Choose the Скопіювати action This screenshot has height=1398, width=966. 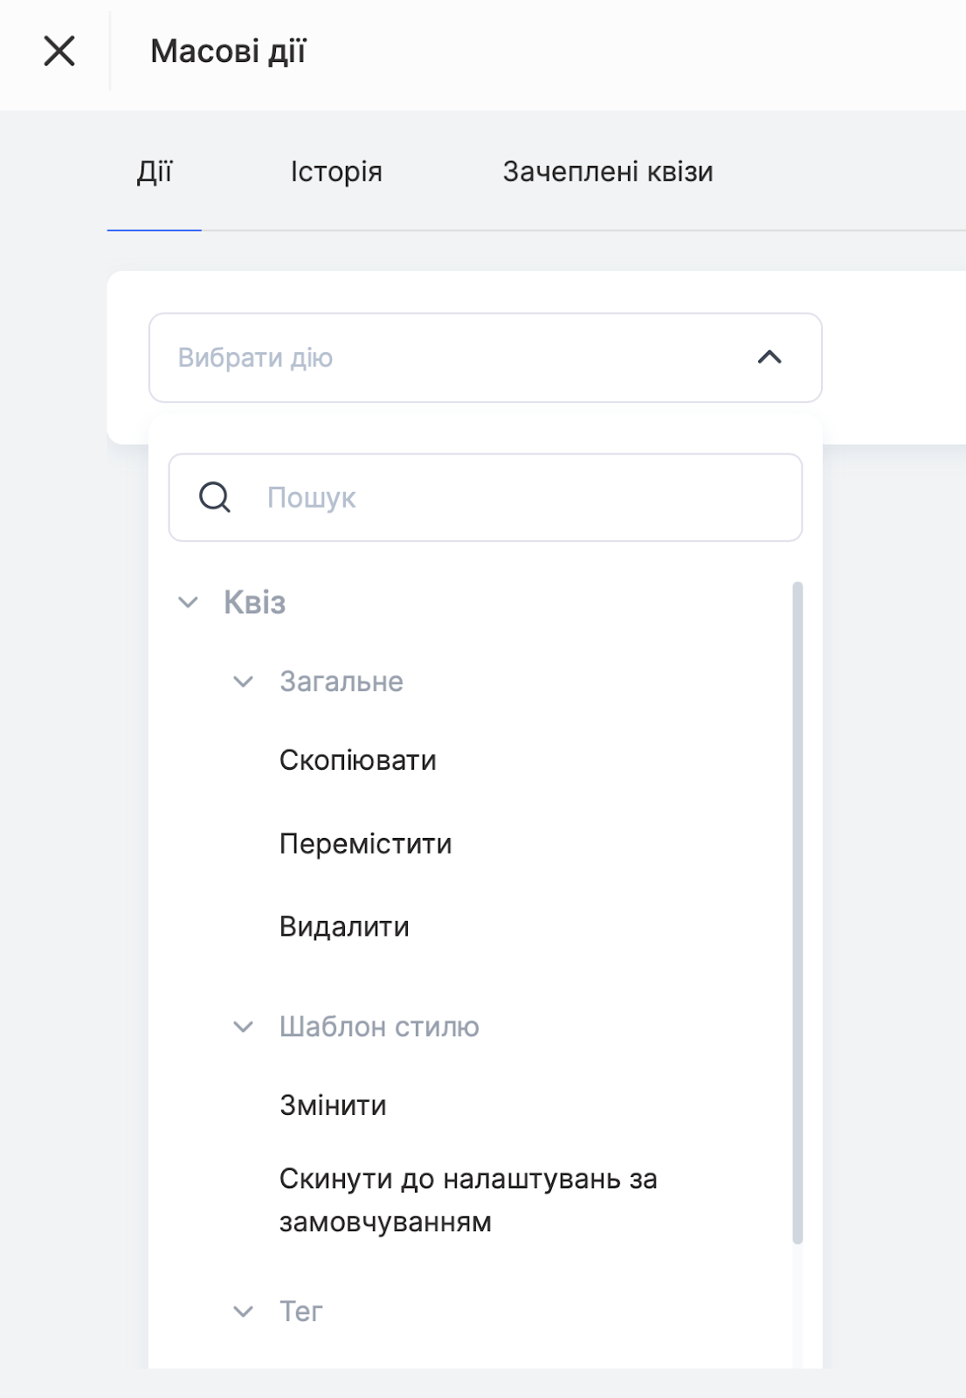pyautogui.click(x=357, y=760)
